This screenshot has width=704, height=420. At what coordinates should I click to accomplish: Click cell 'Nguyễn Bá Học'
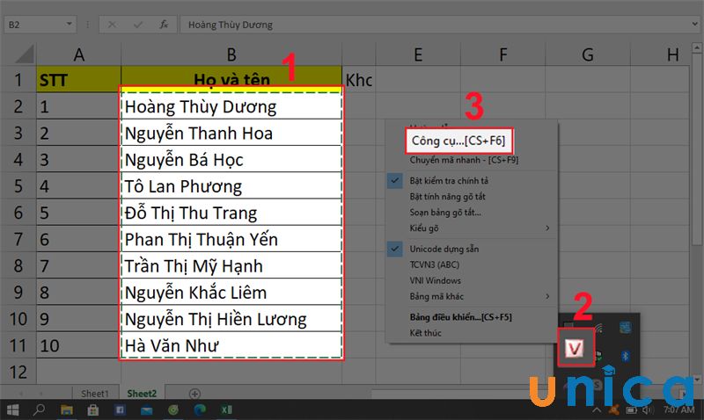click(x=231, y=160)
